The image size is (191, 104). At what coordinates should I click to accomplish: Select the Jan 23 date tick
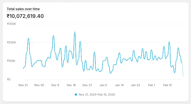[135, 85]
